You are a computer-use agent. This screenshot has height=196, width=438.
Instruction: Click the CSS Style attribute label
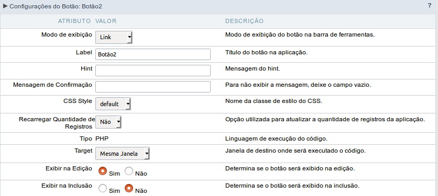[x=78, y=101]
